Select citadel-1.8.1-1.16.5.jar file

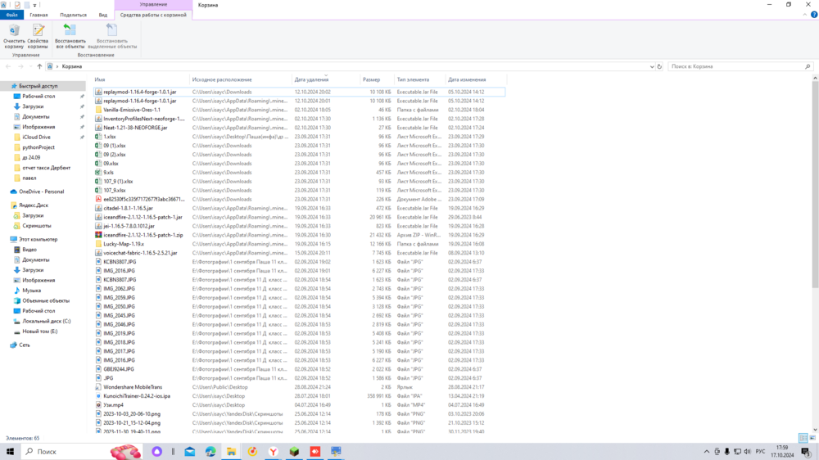pos(128,208)
